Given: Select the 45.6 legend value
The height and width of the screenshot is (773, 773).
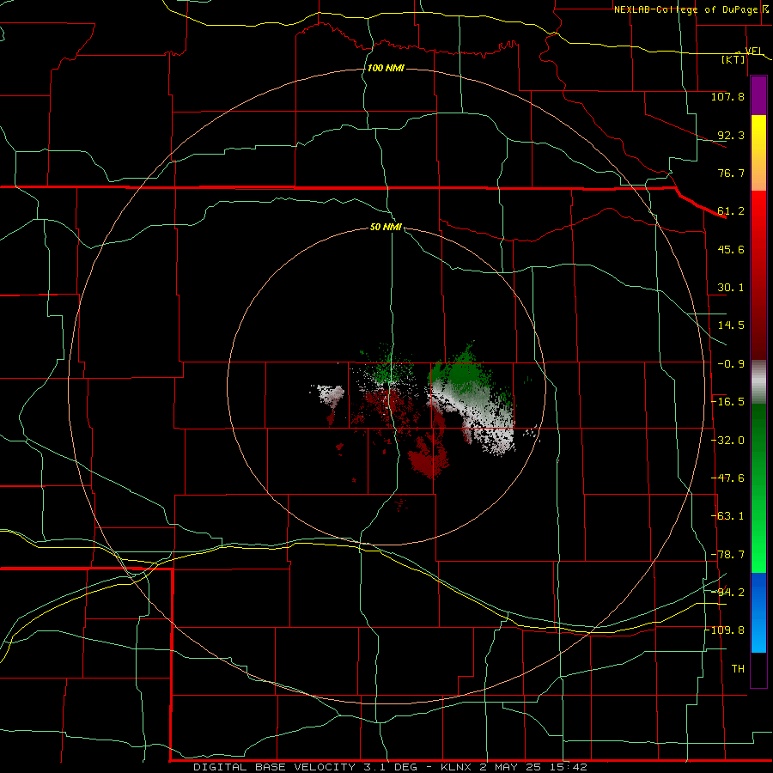Looking at the screenshot, I should tap(731, 249).
